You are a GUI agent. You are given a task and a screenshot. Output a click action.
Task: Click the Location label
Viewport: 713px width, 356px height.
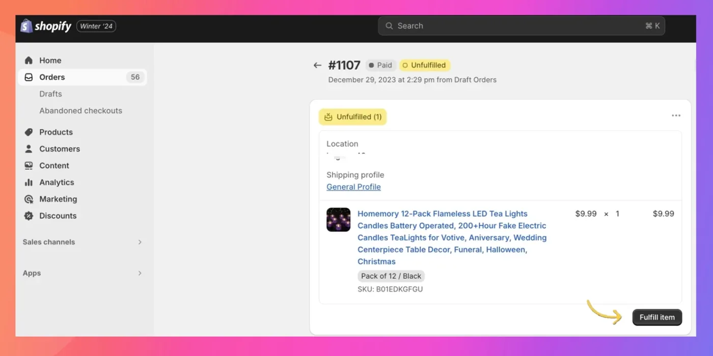pyautogui.click(x=342, y=144)
